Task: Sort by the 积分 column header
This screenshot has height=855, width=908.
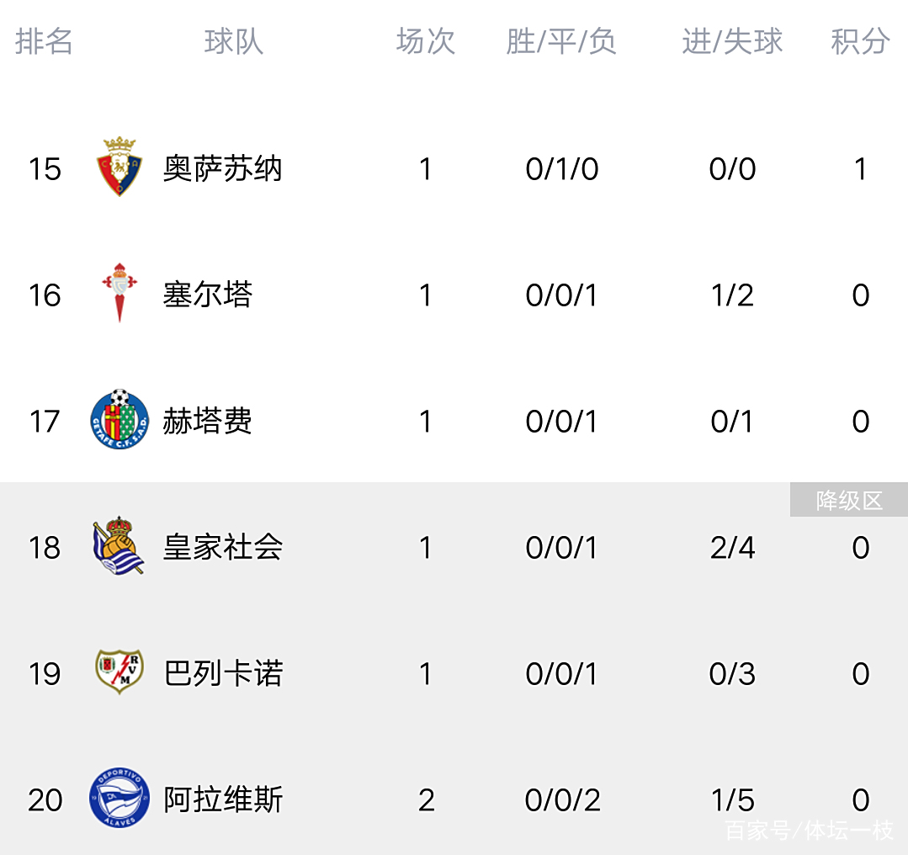Action: point(860,41)
